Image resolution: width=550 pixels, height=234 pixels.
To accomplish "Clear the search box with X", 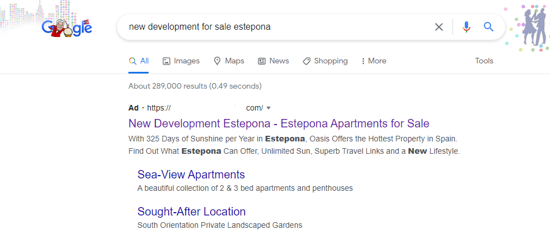I will pos(439,27).
